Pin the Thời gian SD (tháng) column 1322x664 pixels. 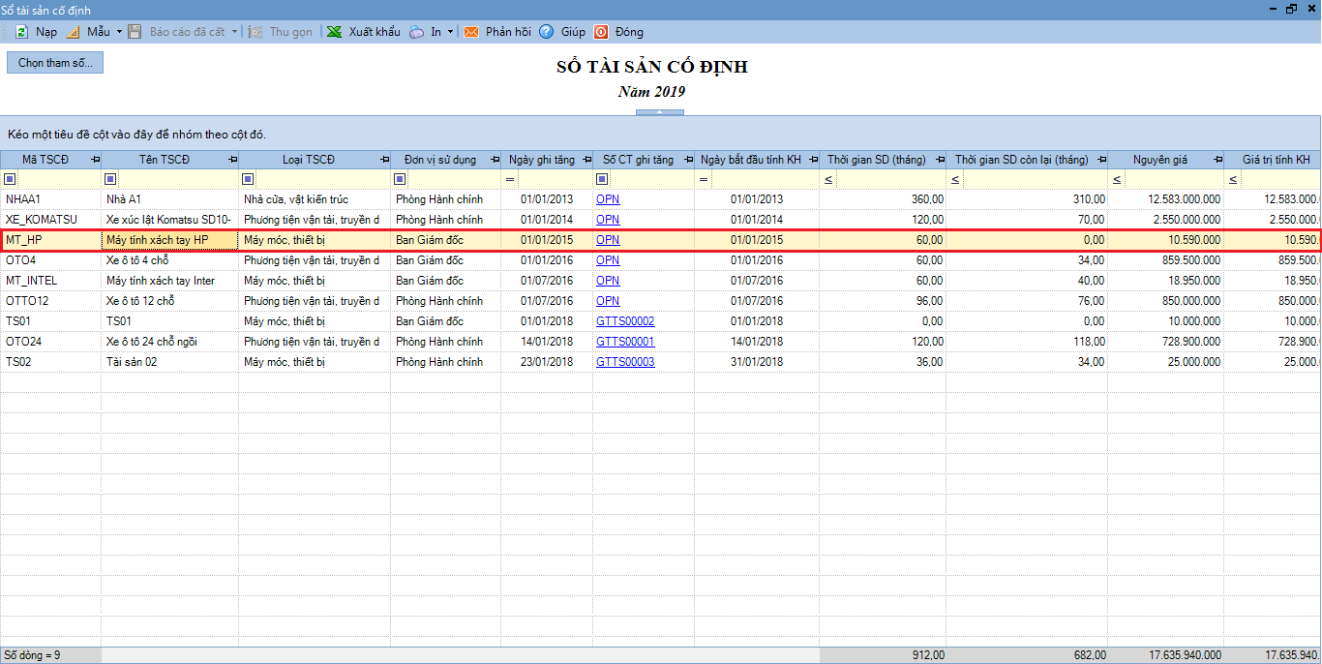(x=939, y=160)
